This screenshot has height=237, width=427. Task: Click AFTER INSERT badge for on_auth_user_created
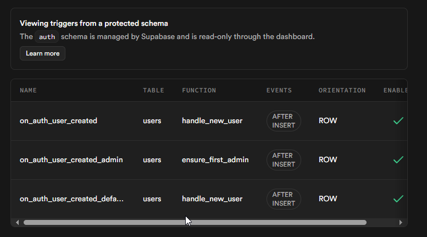click(284, 121)
